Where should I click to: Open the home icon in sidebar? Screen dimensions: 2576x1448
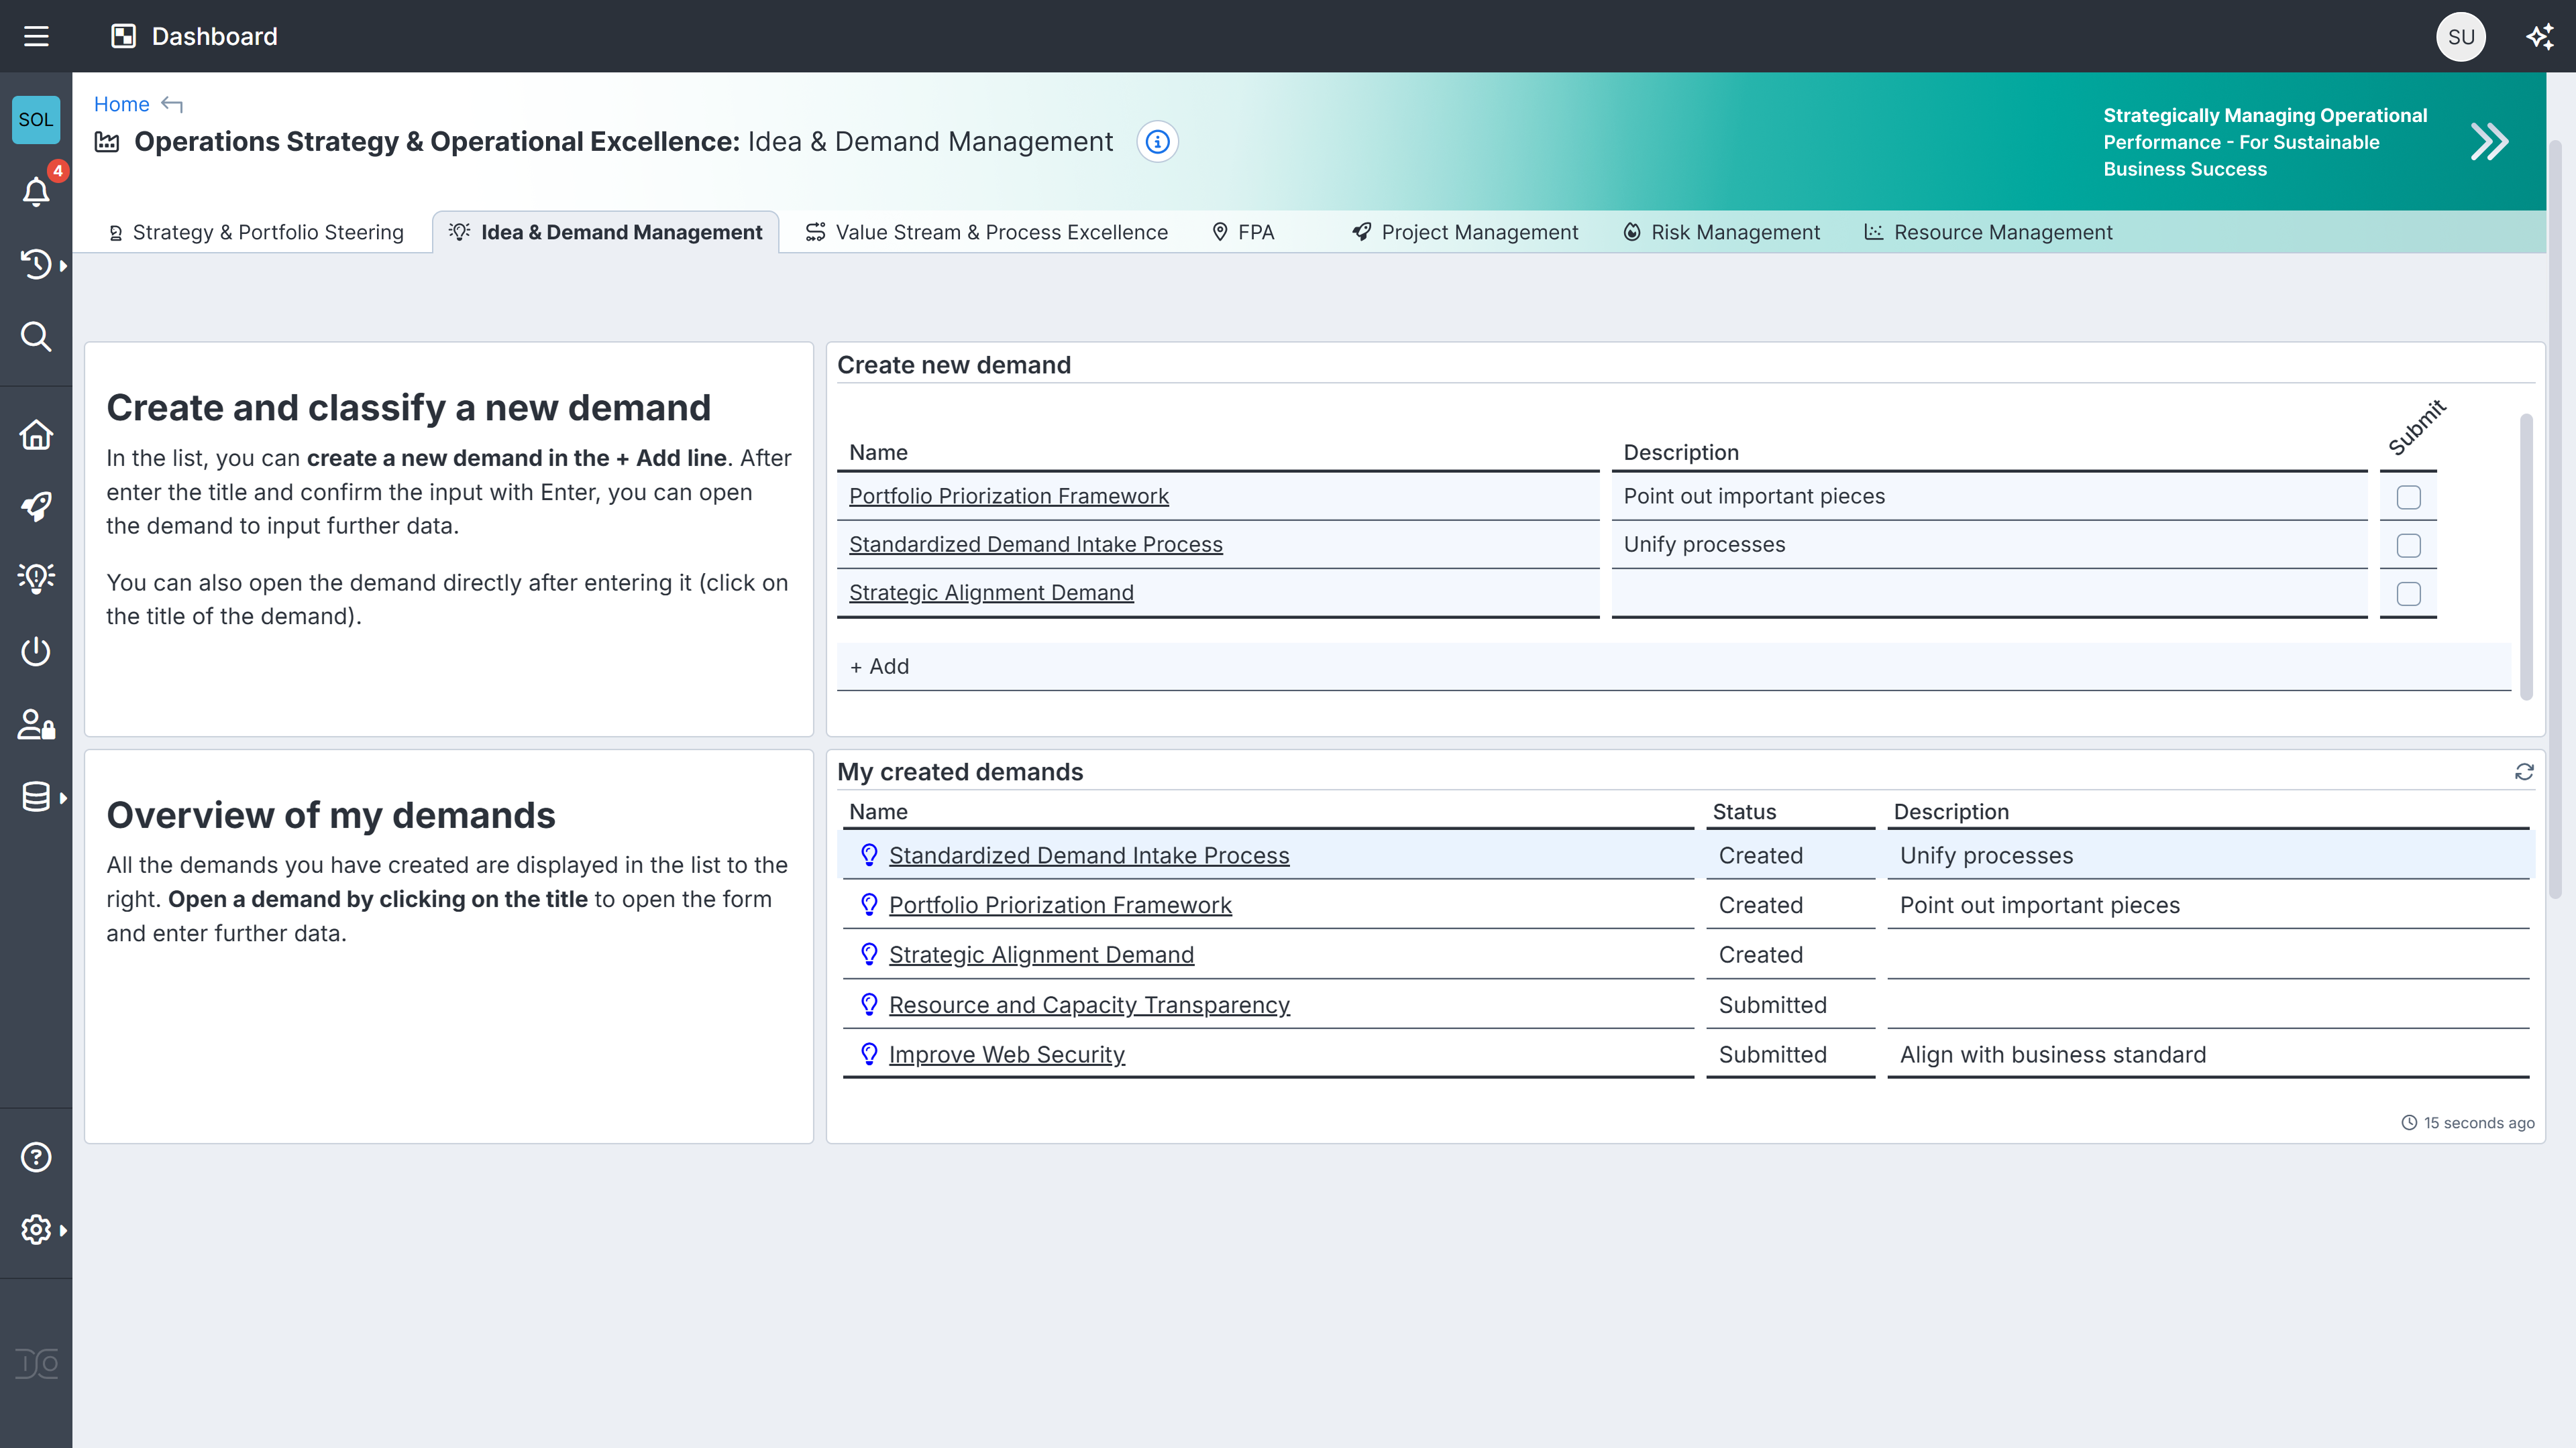(x=36, y=434)
